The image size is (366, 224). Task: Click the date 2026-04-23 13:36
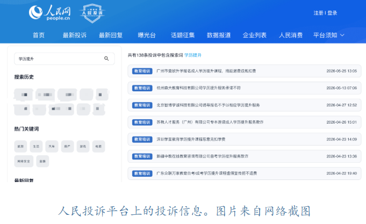(341, 156)
